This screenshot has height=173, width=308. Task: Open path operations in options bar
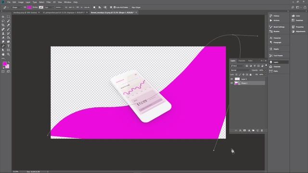(x=94, y=7)
